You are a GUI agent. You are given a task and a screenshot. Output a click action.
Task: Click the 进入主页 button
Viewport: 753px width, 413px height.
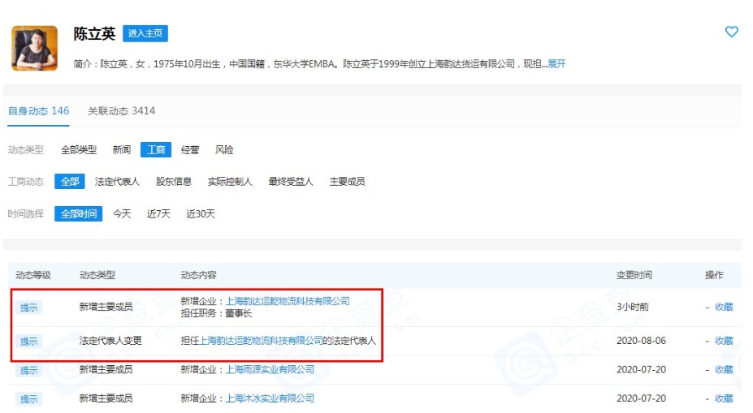(x=145, y=33)
